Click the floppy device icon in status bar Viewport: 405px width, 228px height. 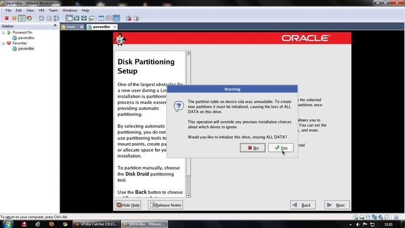tap(368, 217)
